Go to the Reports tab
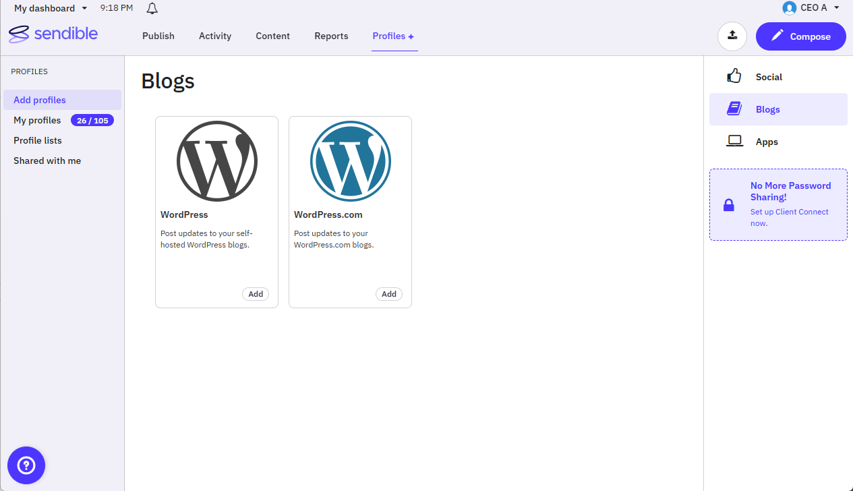Viewport: 853px width, 491px height. tap(331, 36)
